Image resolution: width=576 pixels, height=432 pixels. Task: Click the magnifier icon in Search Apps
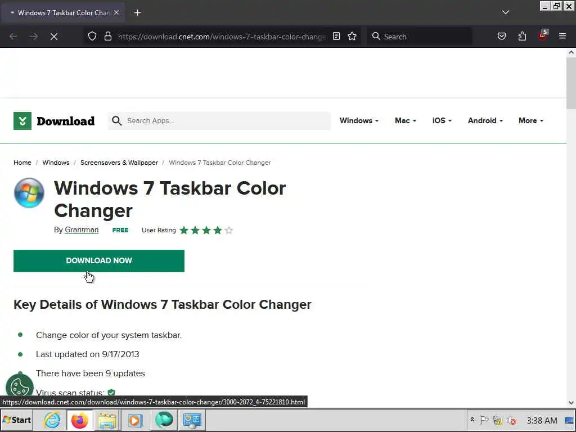(116, 121)
